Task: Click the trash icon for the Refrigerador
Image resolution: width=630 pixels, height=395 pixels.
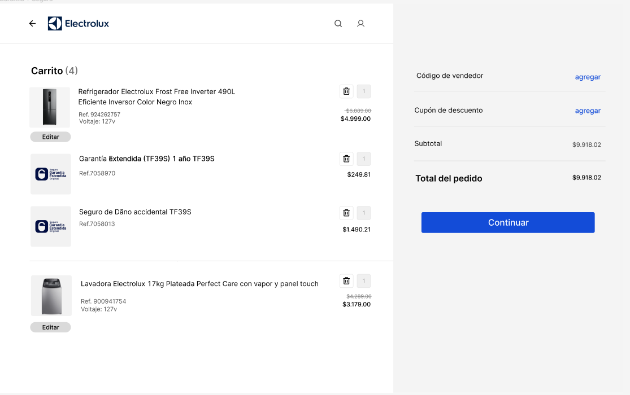Action: [x=346, y=91]
